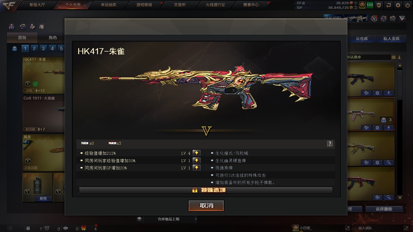Open the 默认排序 sort dropdown

click(369, 57)
